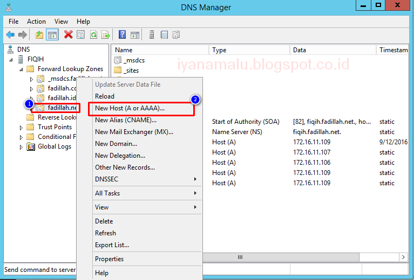414x280 pixels.
Task: Expand the _msdcs.fadillah zone node
Action: [x=31, y=79]
